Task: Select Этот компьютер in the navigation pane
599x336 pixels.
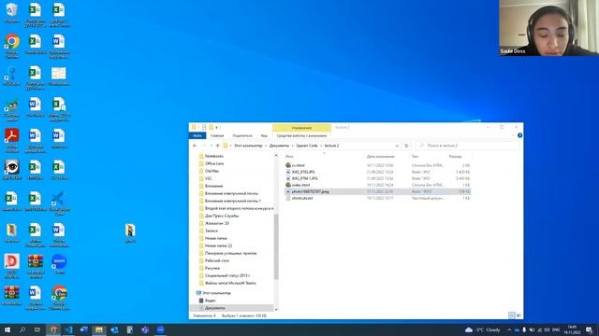Action: pos(216,293)
